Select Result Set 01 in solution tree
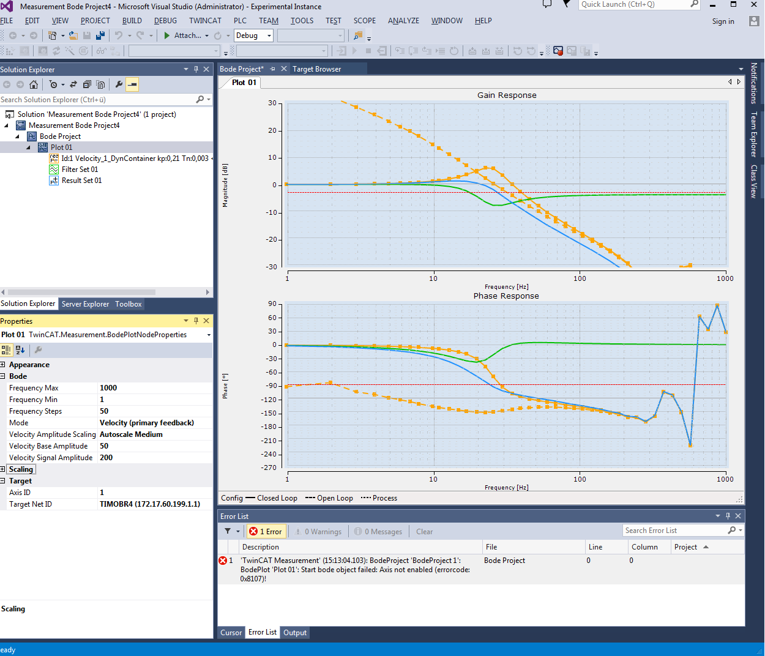Image resolution: width=765 pixels, height=656 pixels. pyautogui.click(x=81, y=181)
